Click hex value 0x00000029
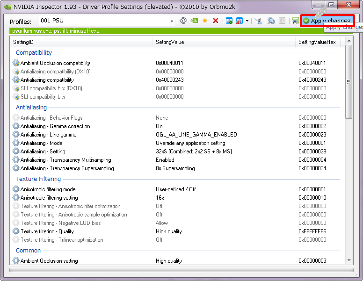This screenshot has height=281, width=363. click(x=312, y=151)
